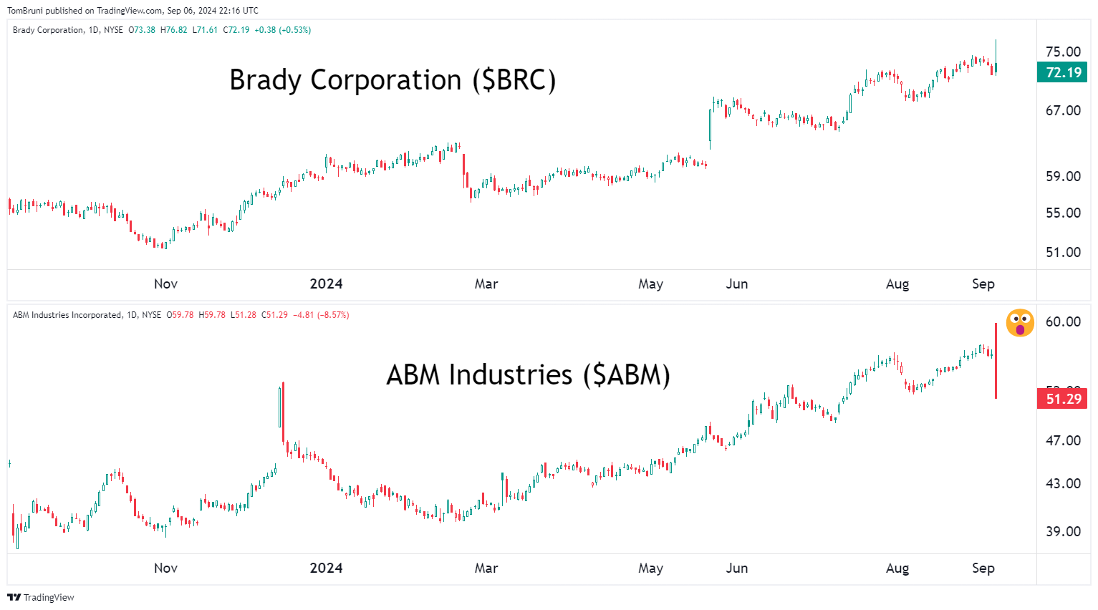Click the green 72.19 price label
Viewport: 1098px width, 610px height.
[1062, 72]
